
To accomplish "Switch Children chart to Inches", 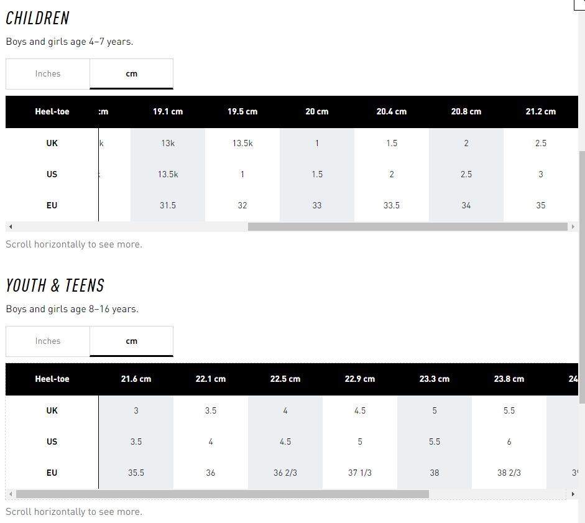I will (x=48, y=74).
